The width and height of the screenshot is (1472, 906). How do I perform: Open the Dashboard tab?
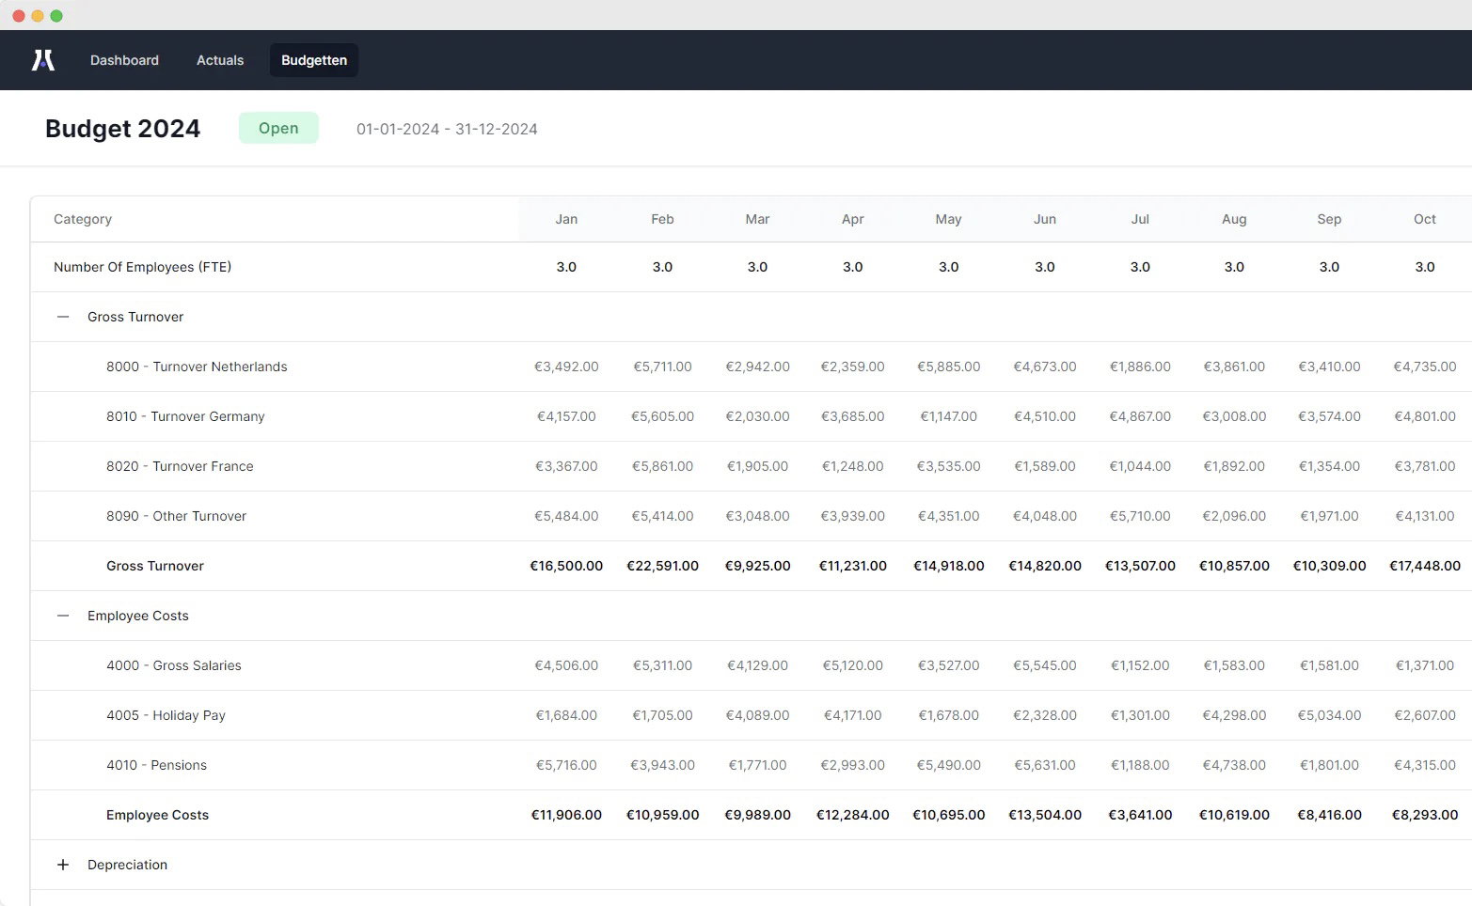pos(124,60)
